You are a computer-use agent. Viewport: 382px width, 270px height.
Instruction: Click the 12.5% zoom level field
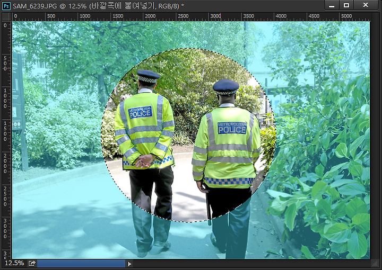14,263
